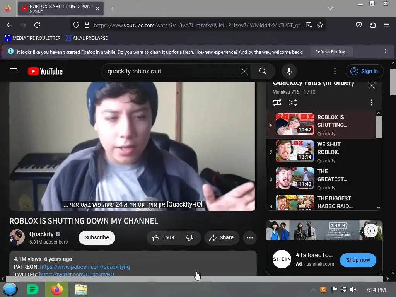Viewport: 396px width, 297px height.
Task: Subscribe to Quackity
Action: click(97, 237)
